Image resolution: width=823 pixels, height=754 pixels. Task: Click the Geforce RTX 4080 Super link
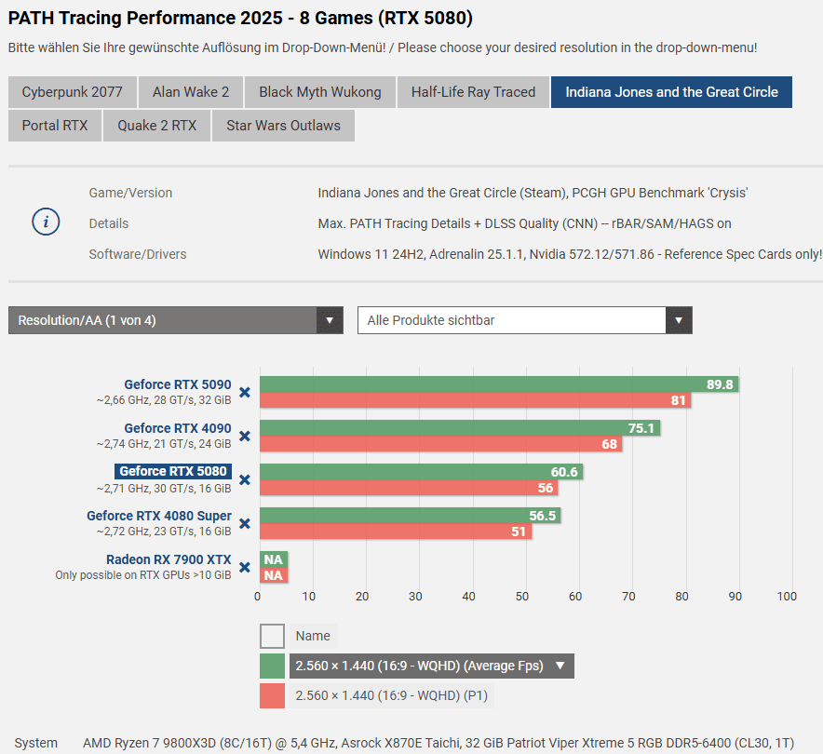click(159, 516)
